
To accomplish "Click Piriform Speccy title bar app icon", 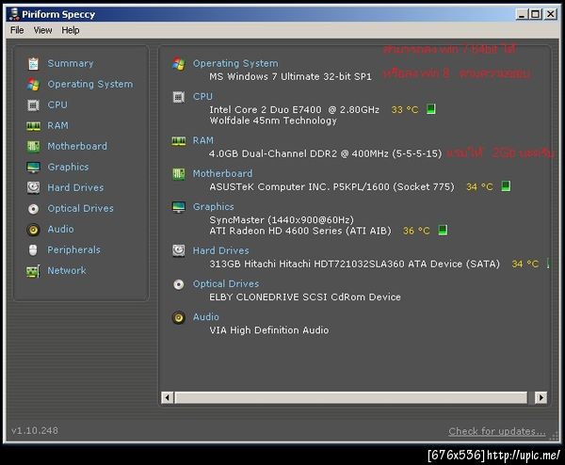I will point(14,14).
